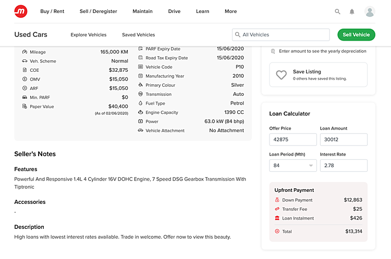Click the Vehicle Attachment icon
This screenshot has height=259, width=391.
pos(140,131)
